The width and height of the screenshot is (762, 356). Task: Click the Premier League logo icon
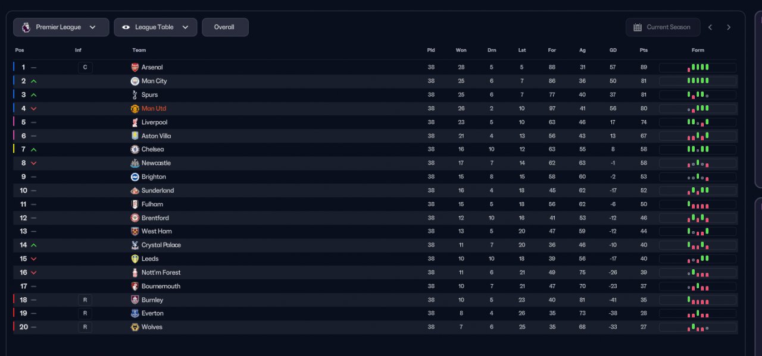point(26,27)
